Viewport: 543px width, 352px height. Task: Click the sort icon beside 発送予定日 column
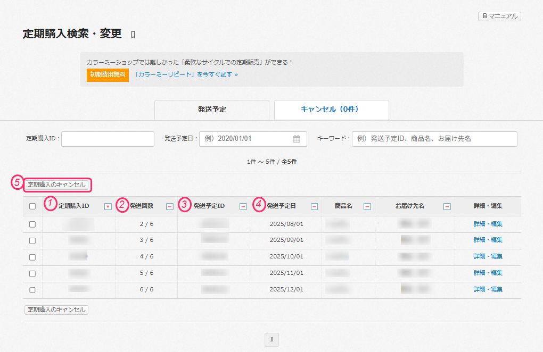[314, 206]
